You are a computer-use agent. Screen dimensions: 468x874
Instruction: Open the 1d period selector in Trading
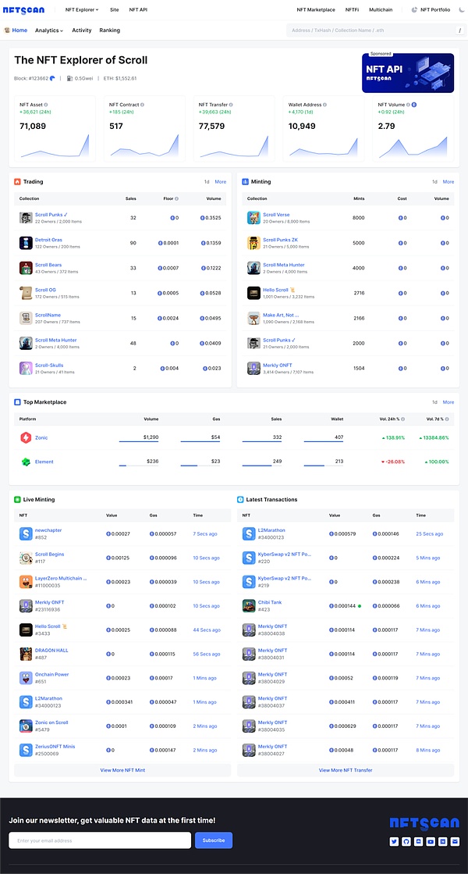click(207, 182)
